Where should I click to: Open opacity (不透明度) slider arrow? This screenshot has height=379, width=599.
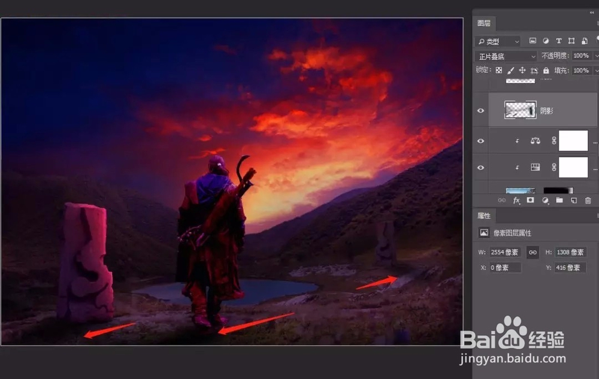point(595,56)
